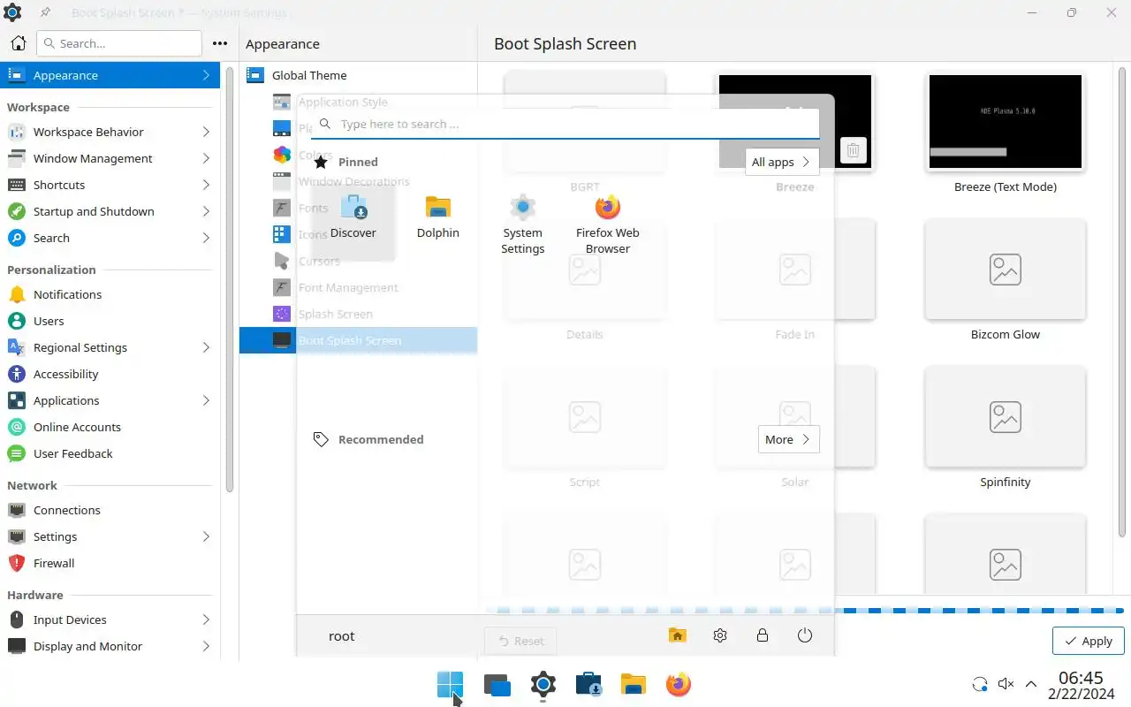Show hidden system tray icons arrow
The width and height of the screenshot is (1131, 707).
1031,684
